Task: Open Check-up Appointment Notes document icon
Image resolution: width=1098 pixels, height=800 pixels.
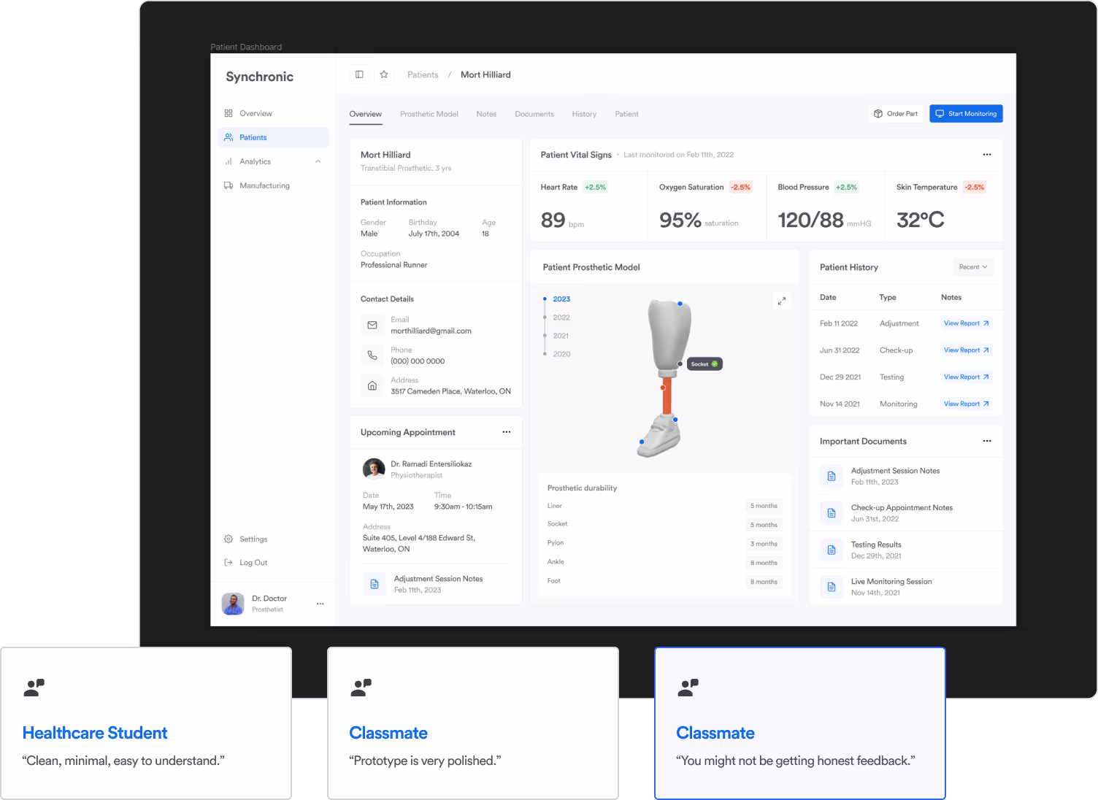Action: pos(832,513)
